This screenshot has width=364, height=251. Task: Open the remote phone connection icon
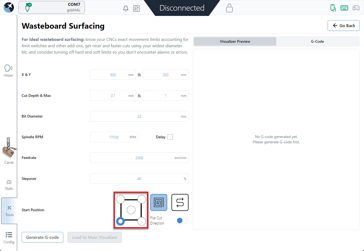click(x=333, y=8)
